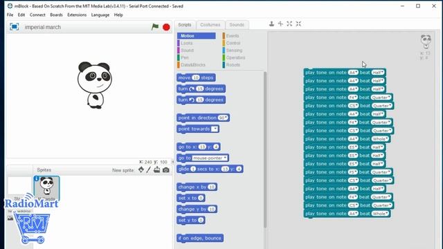Open the Extensions menu
This screenshot has width=443, height=249.
click(77, 15)
